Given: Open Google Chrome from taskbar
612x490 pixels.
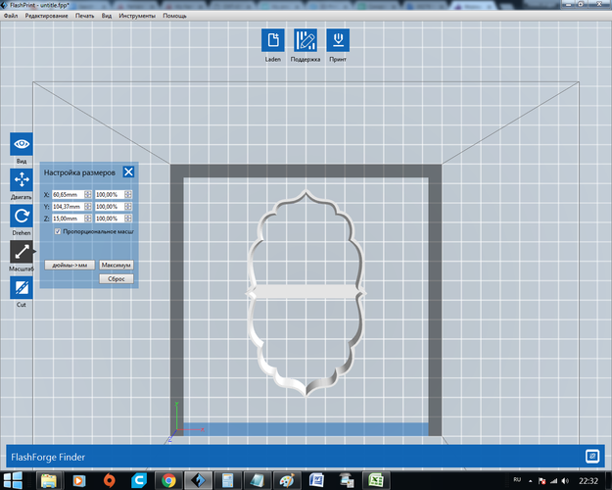Looking at the screenshot, I should point(168,480).
